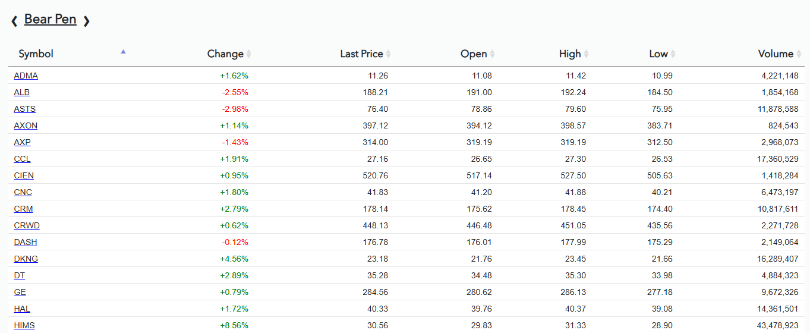The image size is (810, 333).
Task: Click the HAL ticker link
Action: (22, 309)
